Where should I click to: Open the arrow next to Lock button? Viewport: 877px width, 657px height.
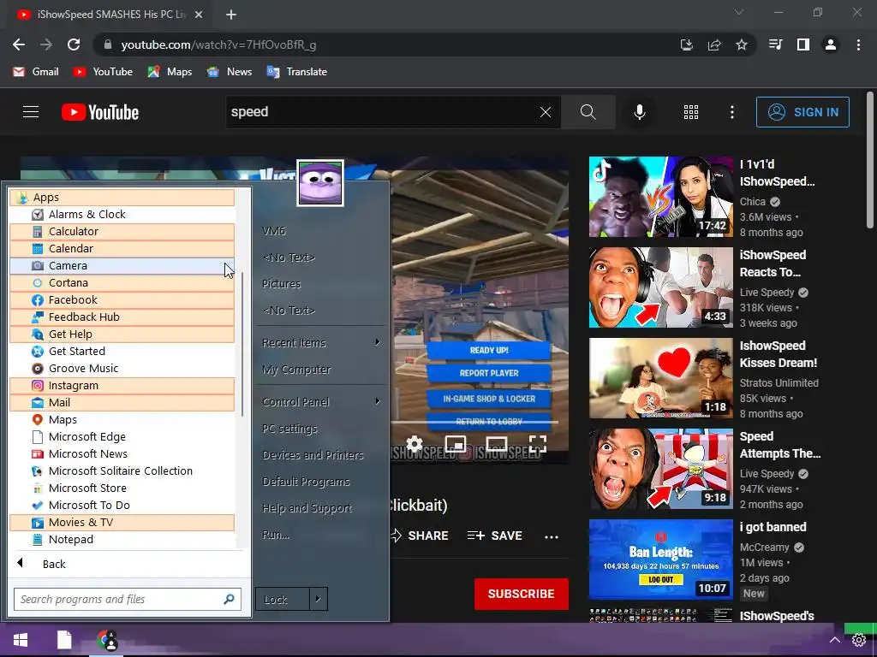pyautogui.click(x=319, y=599)
